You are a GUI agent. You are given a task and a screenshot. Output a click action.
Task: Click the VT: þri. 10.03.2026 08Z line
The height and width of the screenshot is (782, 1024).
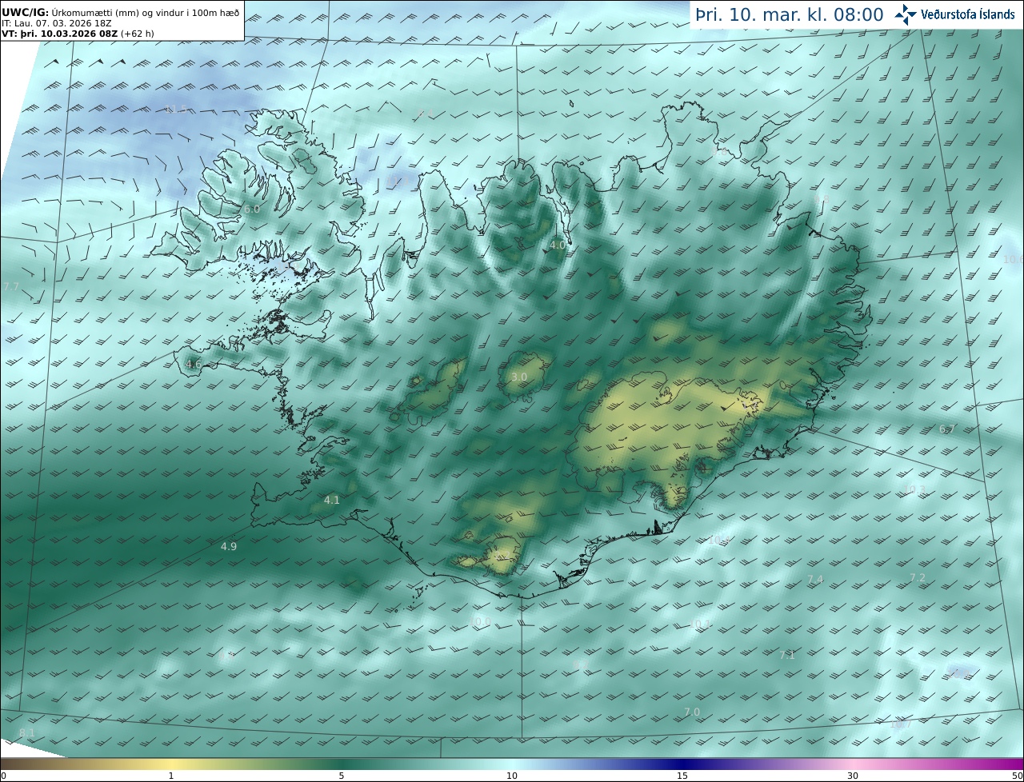coord(78,34)
